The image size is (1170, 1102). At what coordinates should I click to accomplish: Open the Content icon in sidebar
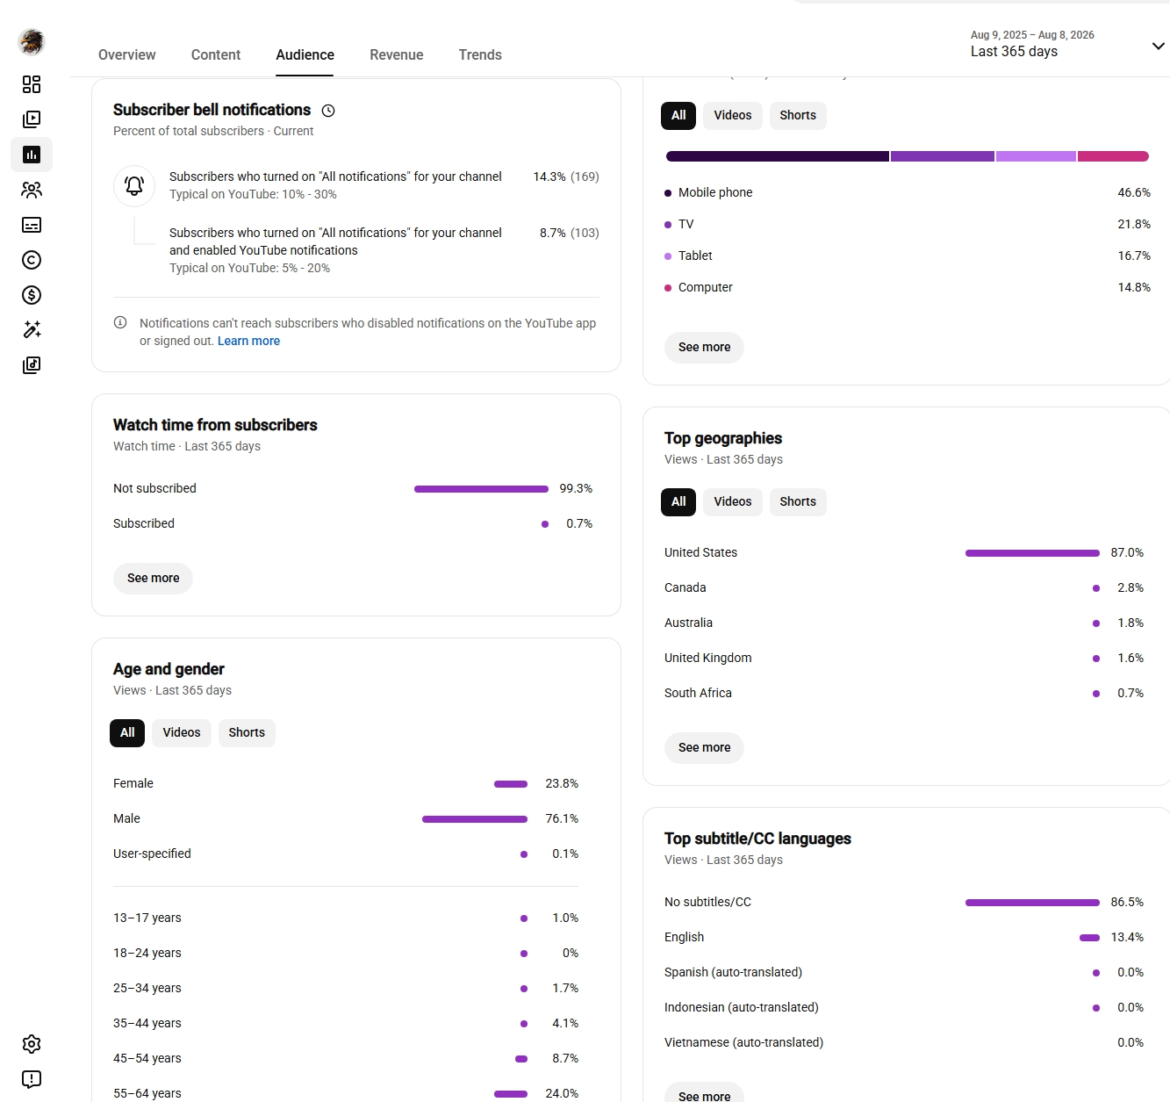click(x=32, y=119)
